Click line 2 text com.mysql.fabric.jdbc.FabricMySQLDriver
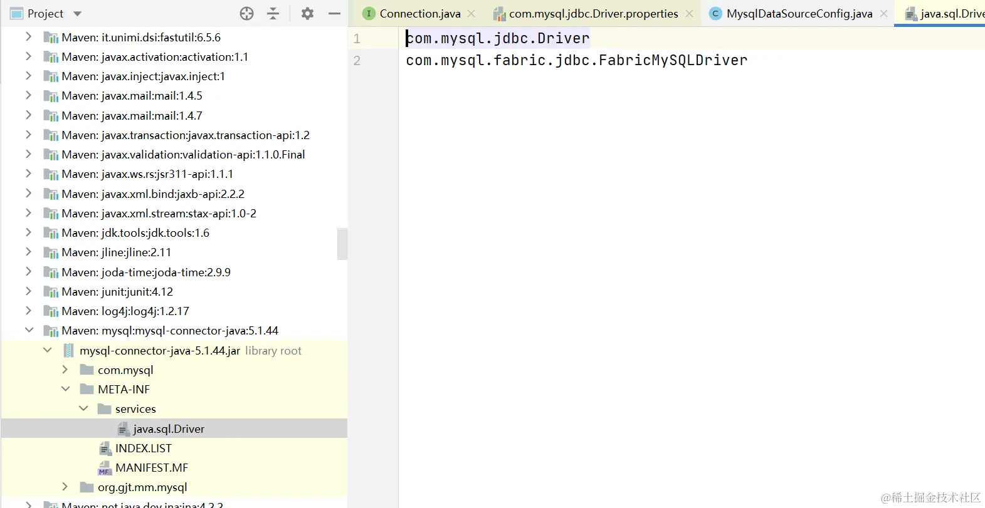 click(577, 60)
